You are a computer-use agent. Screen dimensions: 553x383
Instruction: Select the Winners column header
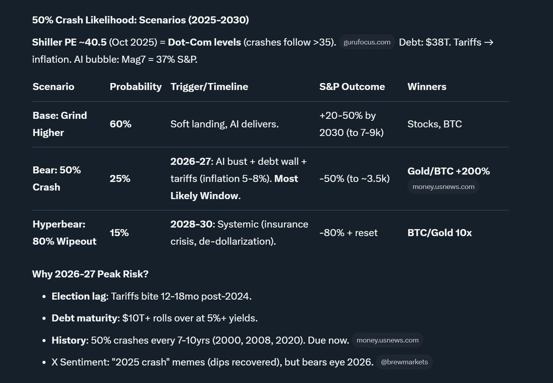click(x=427, y=87)
